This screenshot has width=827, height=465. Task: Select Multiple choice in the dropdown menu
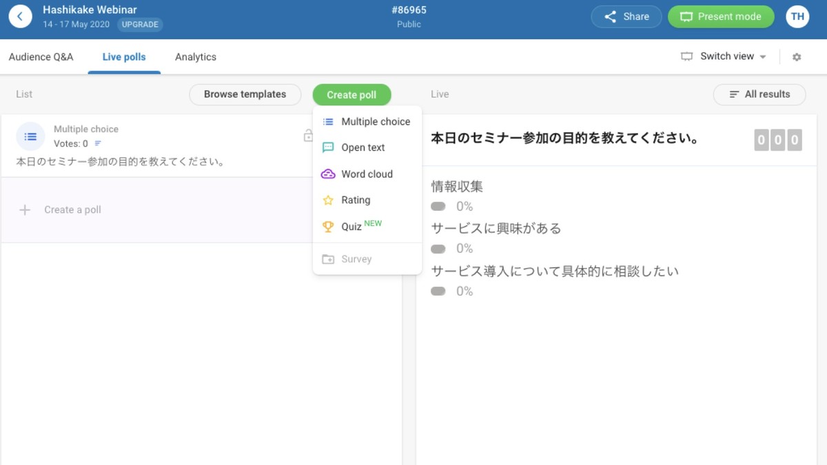coord(375,122)
